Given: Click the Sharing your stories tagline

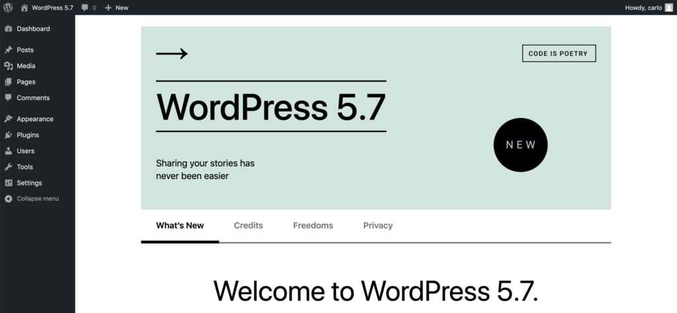Looking at the screenshot, I should [205, 170].
